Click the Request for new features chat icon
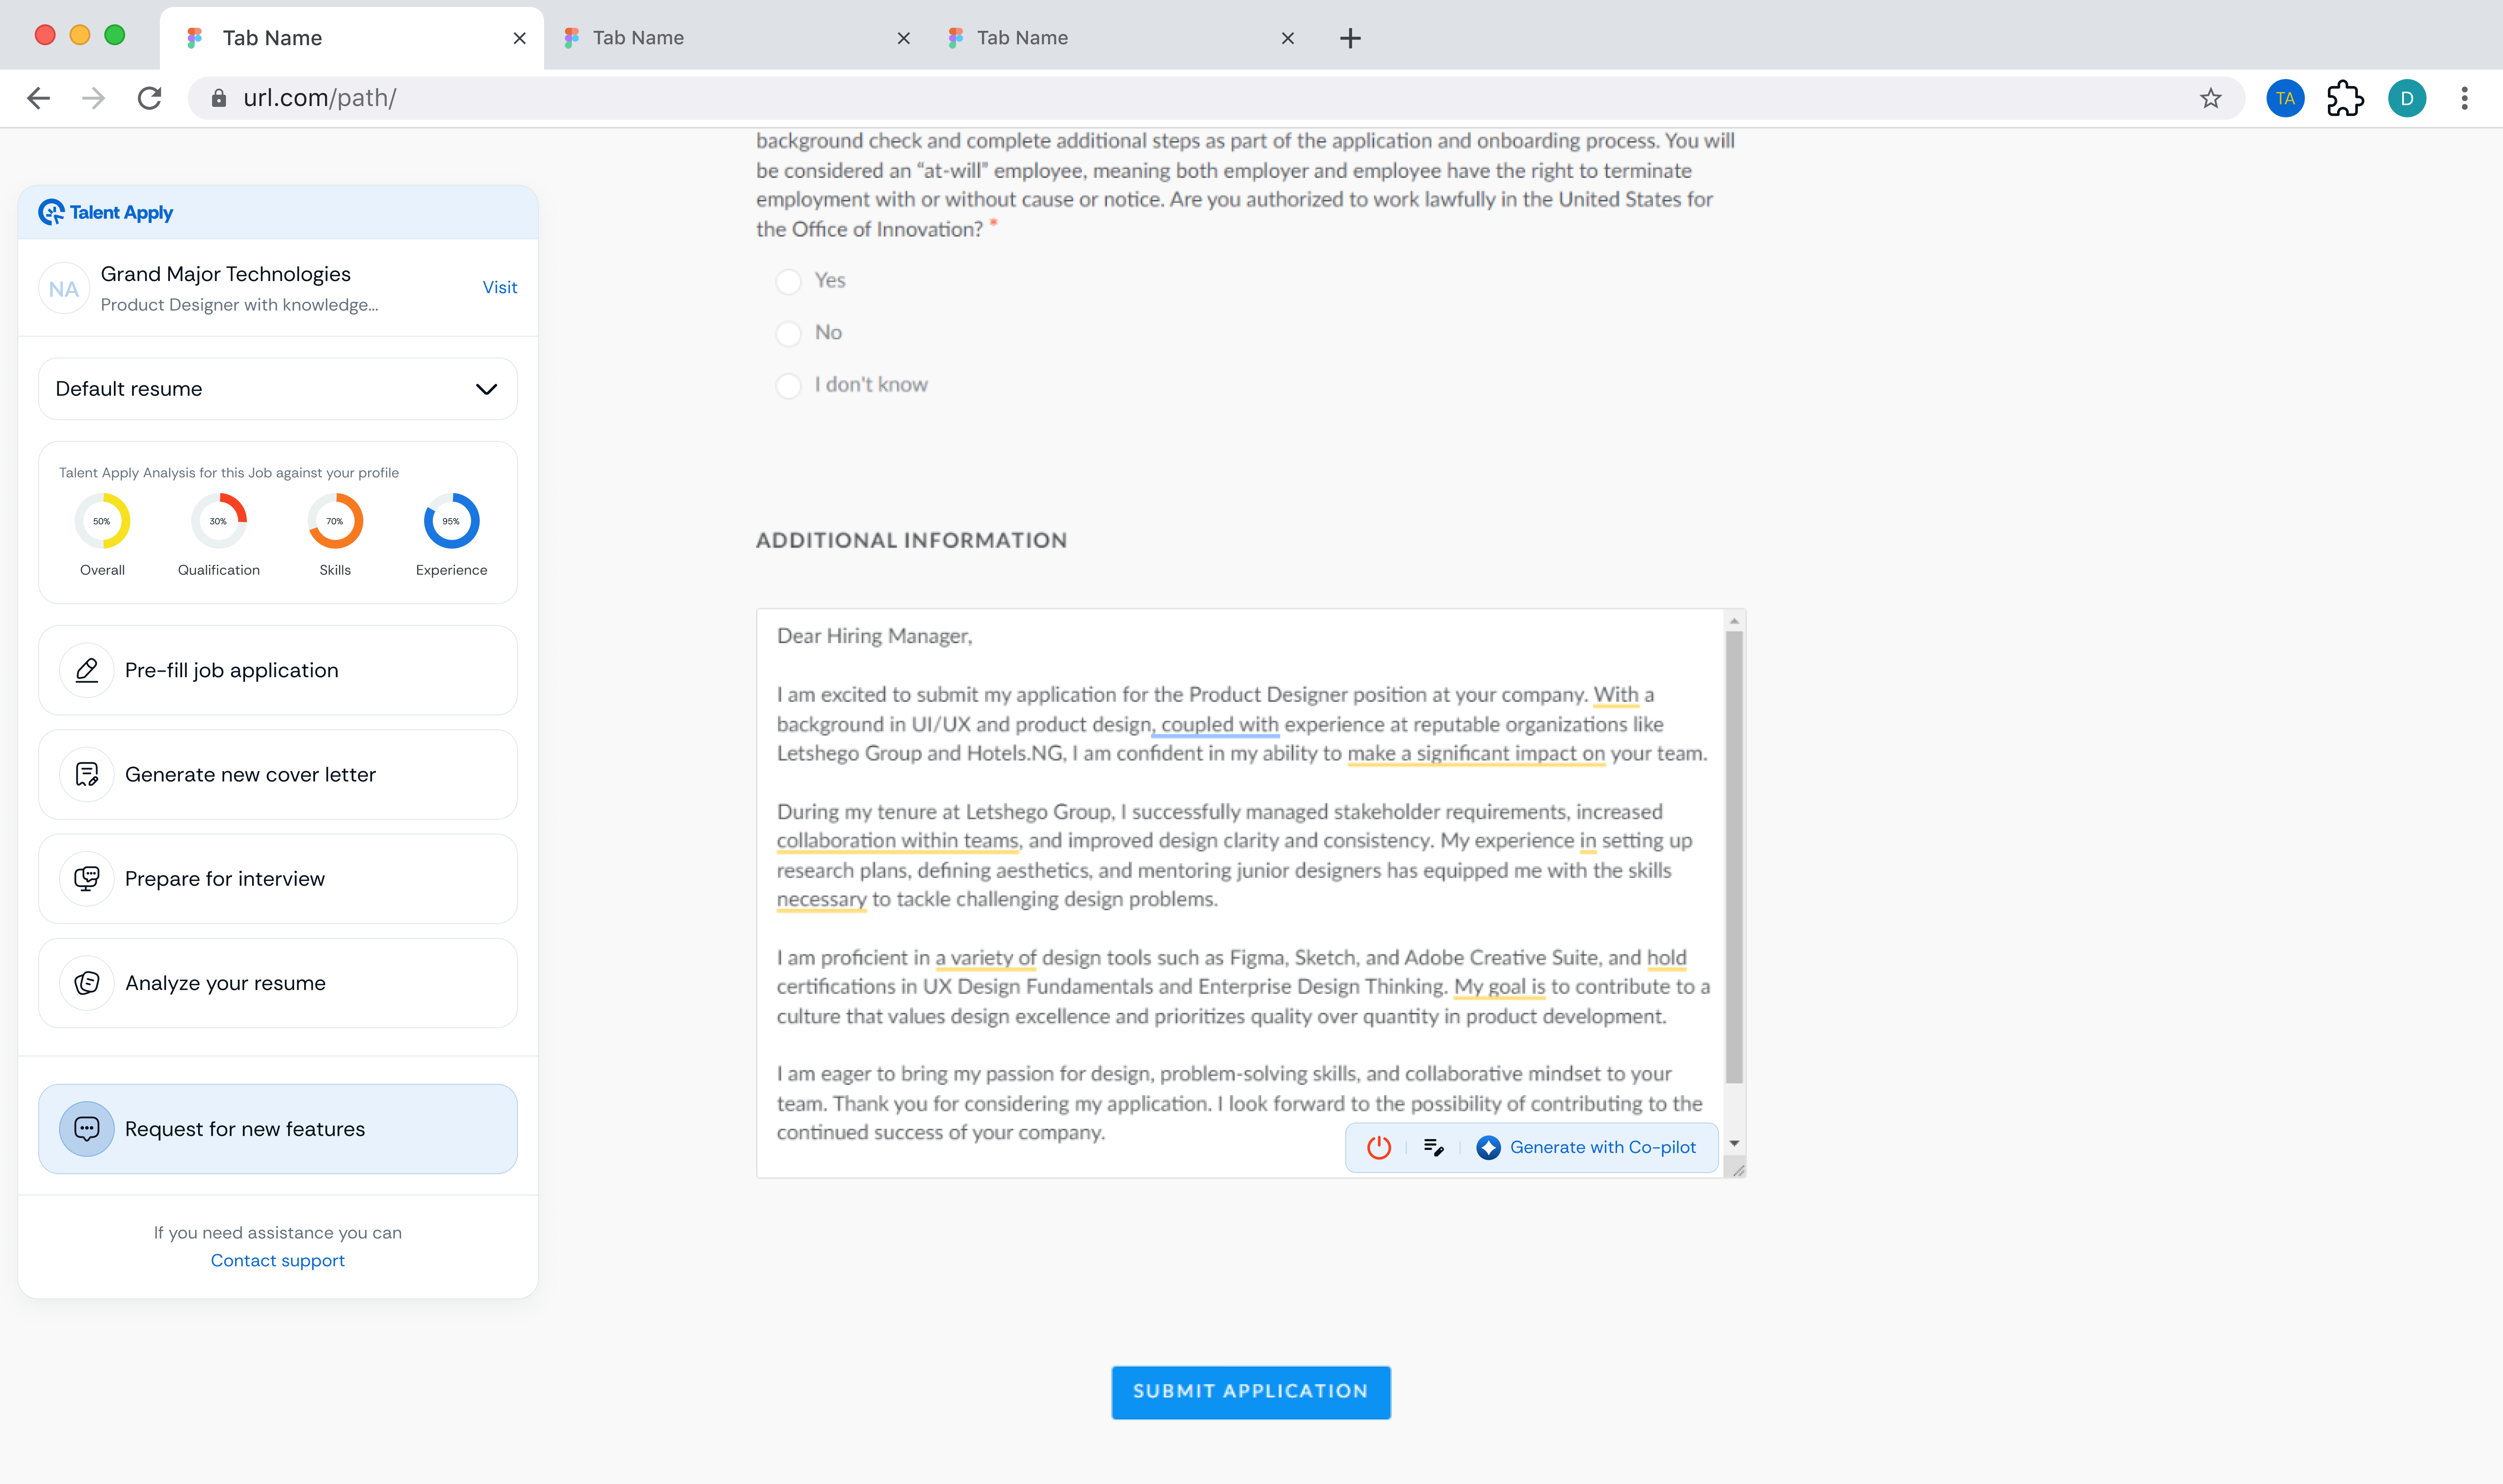2503x1484 pixels. [x=87, y=1129]
